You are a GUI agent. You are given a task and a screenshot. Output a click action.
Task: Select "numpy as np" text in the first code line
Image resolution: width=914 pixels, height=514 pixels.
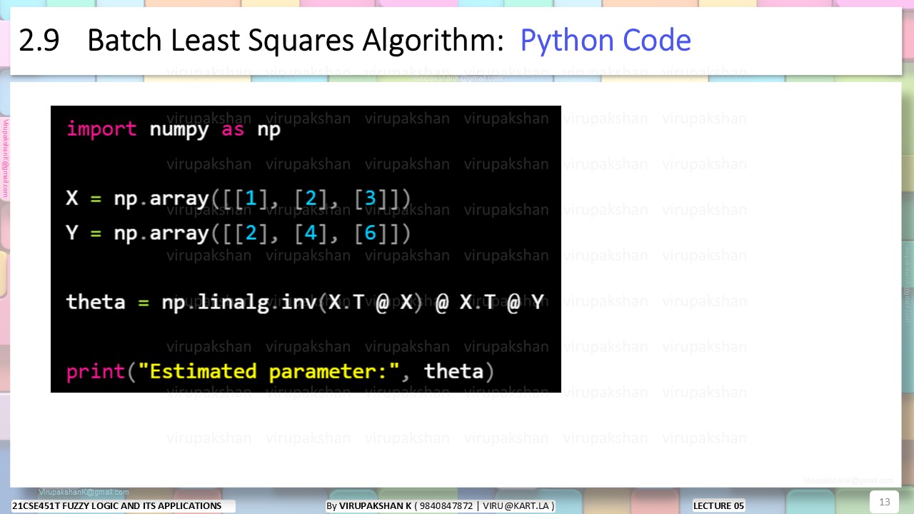pos(215,131)
